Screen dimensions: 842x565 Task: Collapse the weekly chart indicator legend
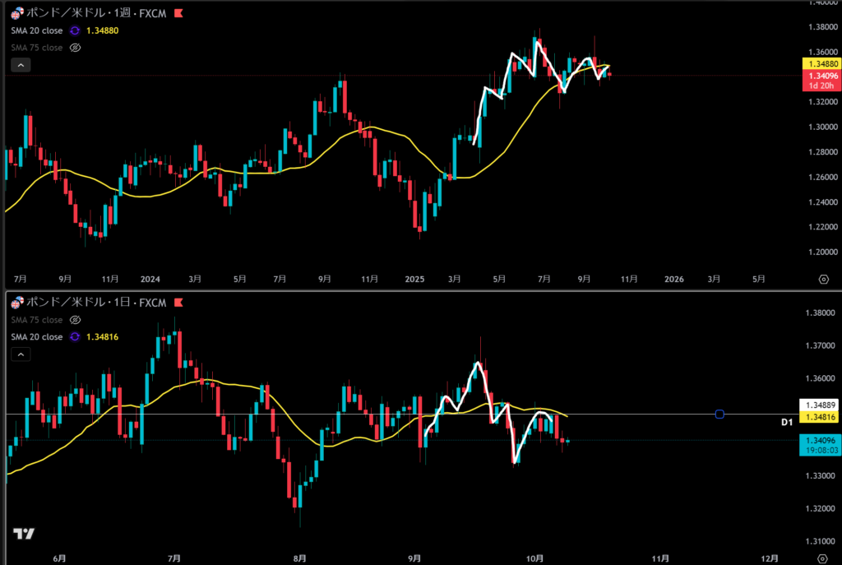pyautogui.click(x=21, y=65)
